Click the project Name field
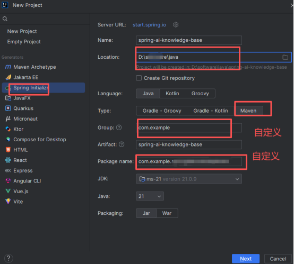Screen dimensions: 294x264 189,40
